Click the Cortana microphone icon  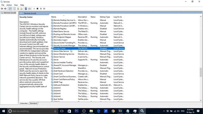click(55, 111)
